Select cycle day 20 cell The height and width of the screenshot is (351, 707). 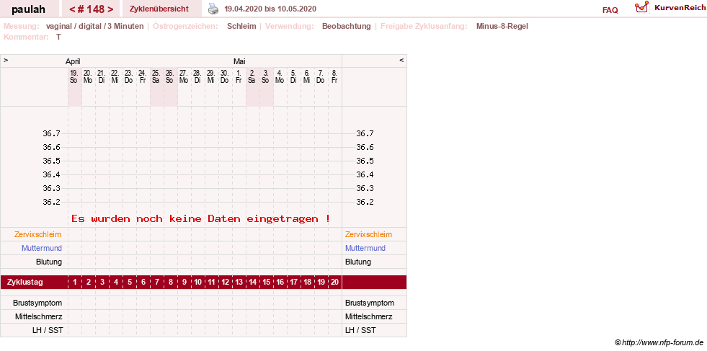[x=334, y=283]
